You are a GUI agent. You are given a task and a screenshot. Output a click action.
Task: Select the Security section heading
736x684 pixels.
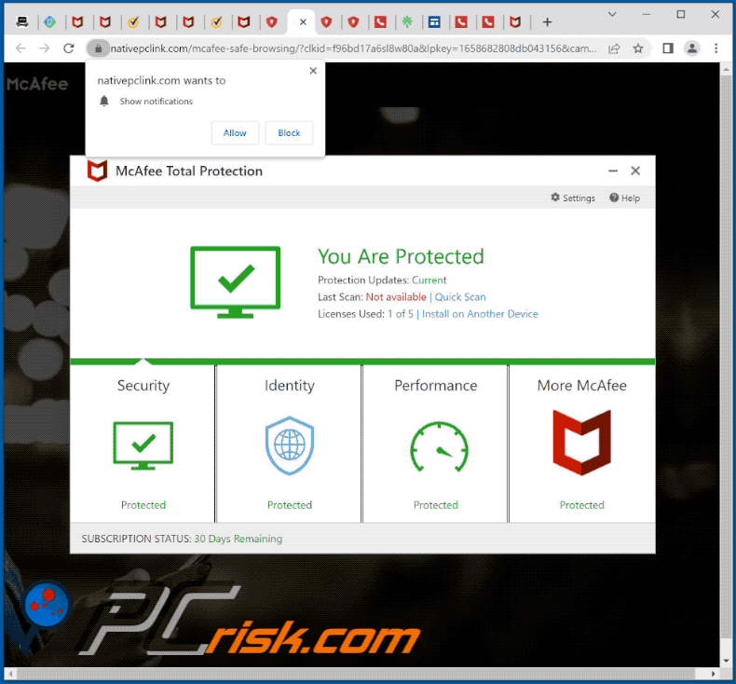click(143, 386)
